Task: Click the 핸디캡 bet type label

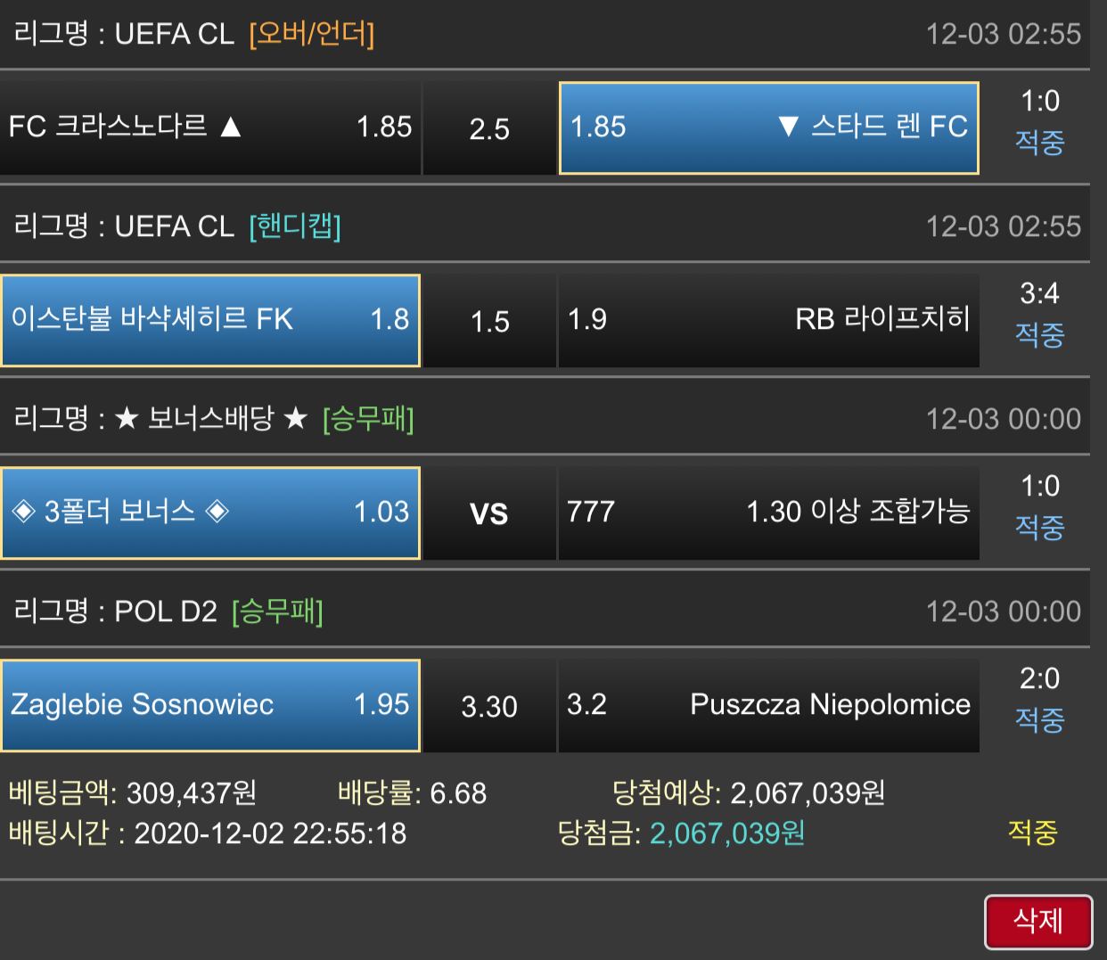Action: (295, 226)
